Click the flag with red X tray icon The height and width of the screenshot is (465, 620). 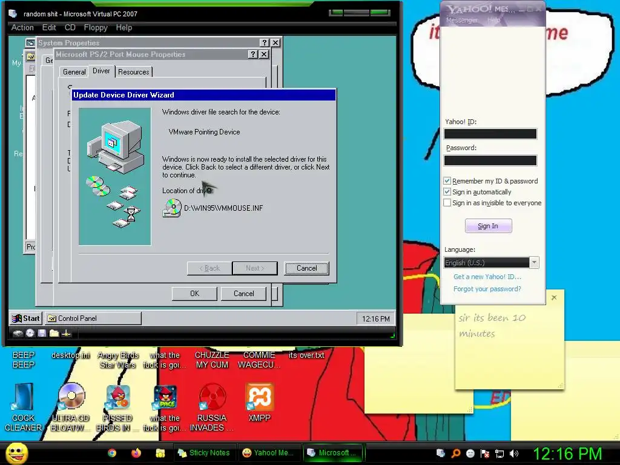(485, 453)
